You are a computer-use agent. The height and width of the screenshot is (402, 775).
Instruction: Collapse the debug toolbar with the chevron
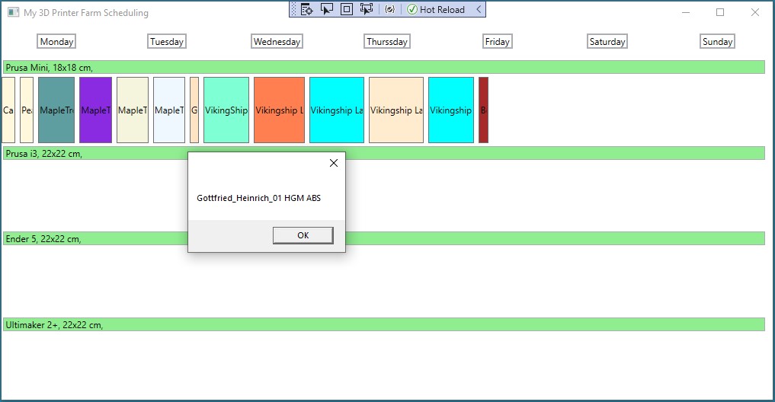(479, 9)
